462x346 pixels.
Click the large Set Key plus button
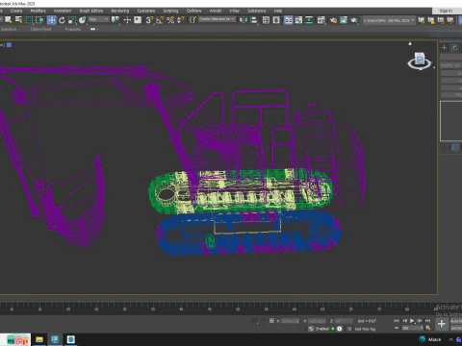[442, 324]
